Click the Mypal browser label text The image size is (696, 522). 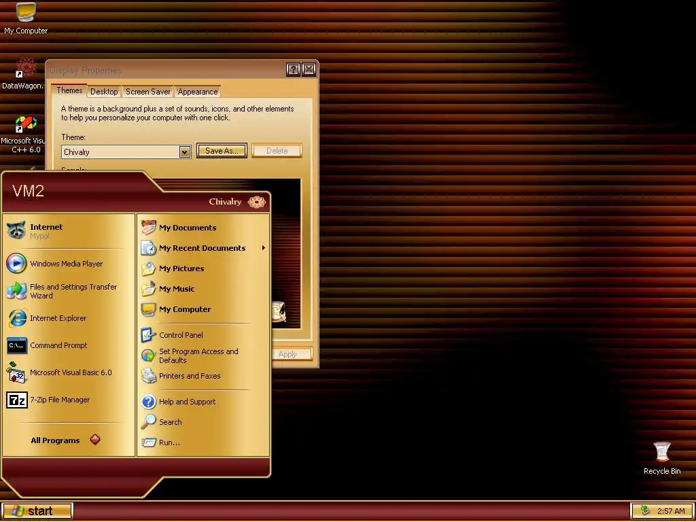click(39, 236)
